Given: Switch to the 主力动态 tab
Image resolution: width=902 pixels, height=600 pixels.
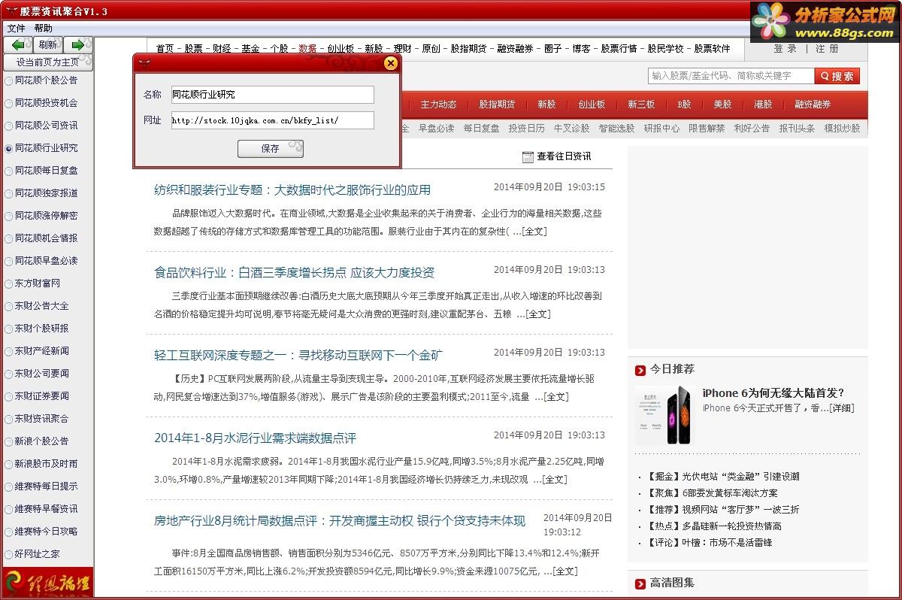Looking at the screenshot, I should tap(438, 105).
